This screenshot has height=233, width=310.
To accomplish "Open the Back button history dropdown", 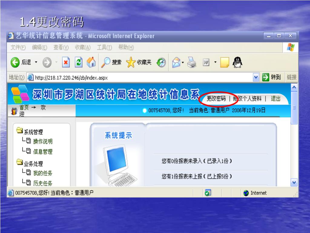I will 36,62.
